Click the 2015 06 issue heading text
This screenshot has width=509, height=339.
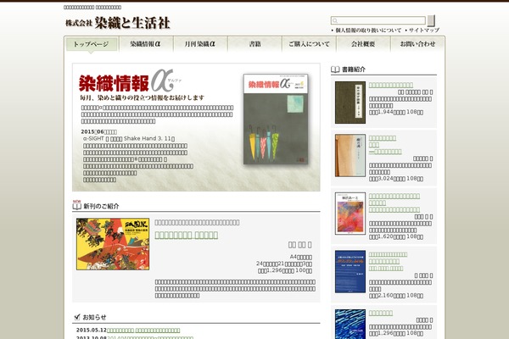point(98,131)
